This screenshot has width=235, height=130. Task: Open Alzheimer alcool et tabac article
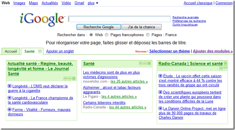112,90
